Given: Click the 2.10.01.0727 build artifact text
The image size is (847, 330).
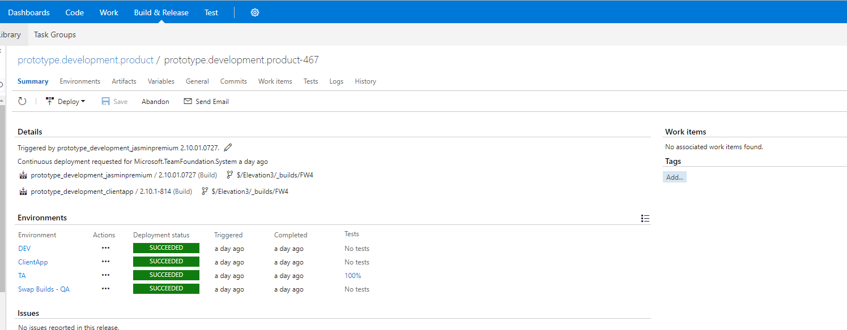Looking at the screenshot, I should pyautogui.click(x=177, y=175).
